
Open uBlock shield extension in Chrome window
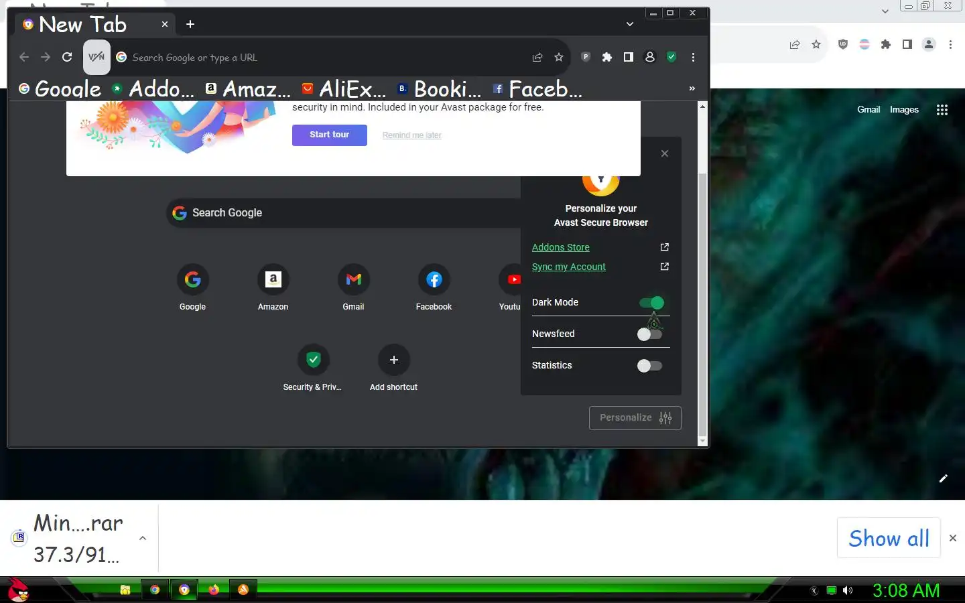[x=843, y=45]
